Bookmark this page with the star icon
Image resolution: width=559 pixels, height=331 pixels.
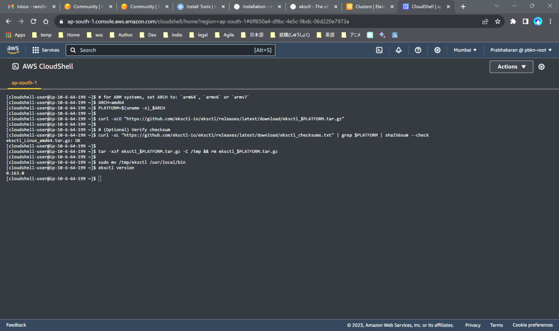(498, 21)
